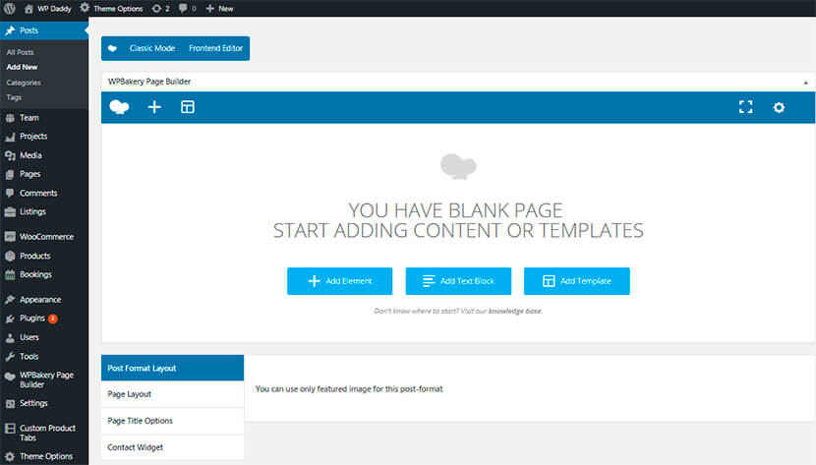Screen dimensions: 816x465
Task: Open All Posts submenu item
Action: pyautogui.click(x=21, y=52)
